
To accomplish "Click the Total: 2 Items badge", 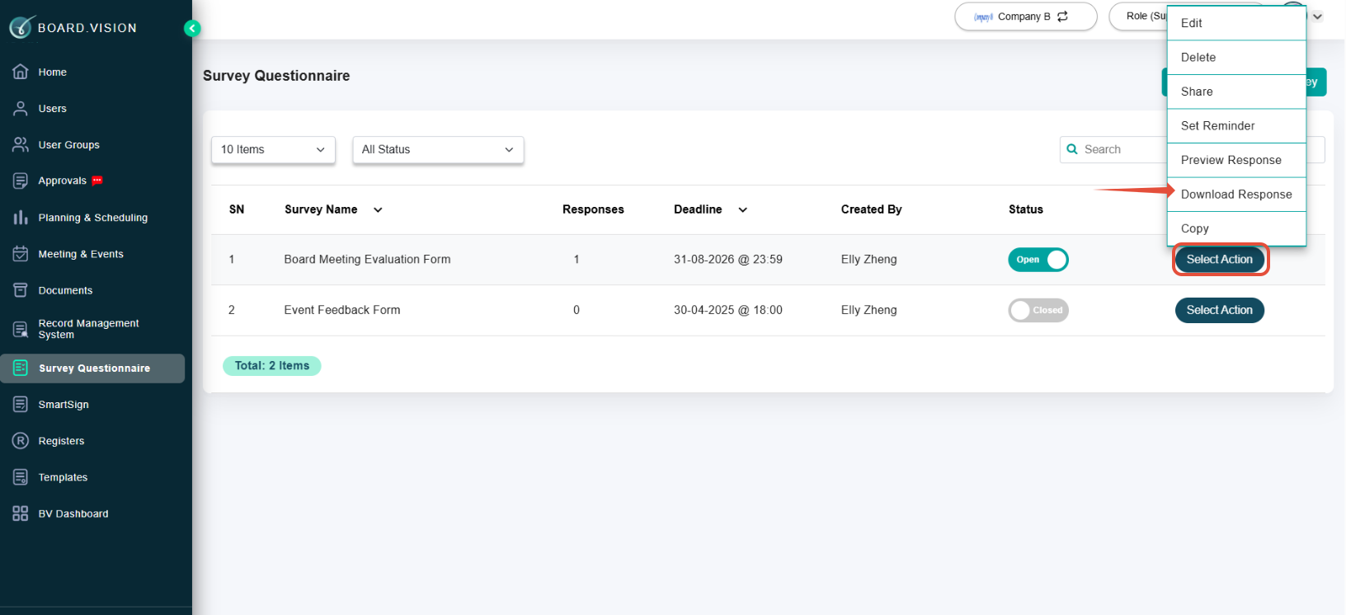I will pos(272,366).
